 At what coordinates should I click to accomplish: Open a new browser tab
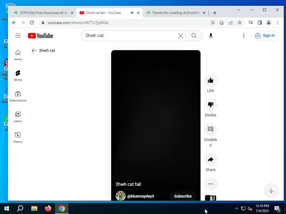pyautogui.click(x=215, y=13)
